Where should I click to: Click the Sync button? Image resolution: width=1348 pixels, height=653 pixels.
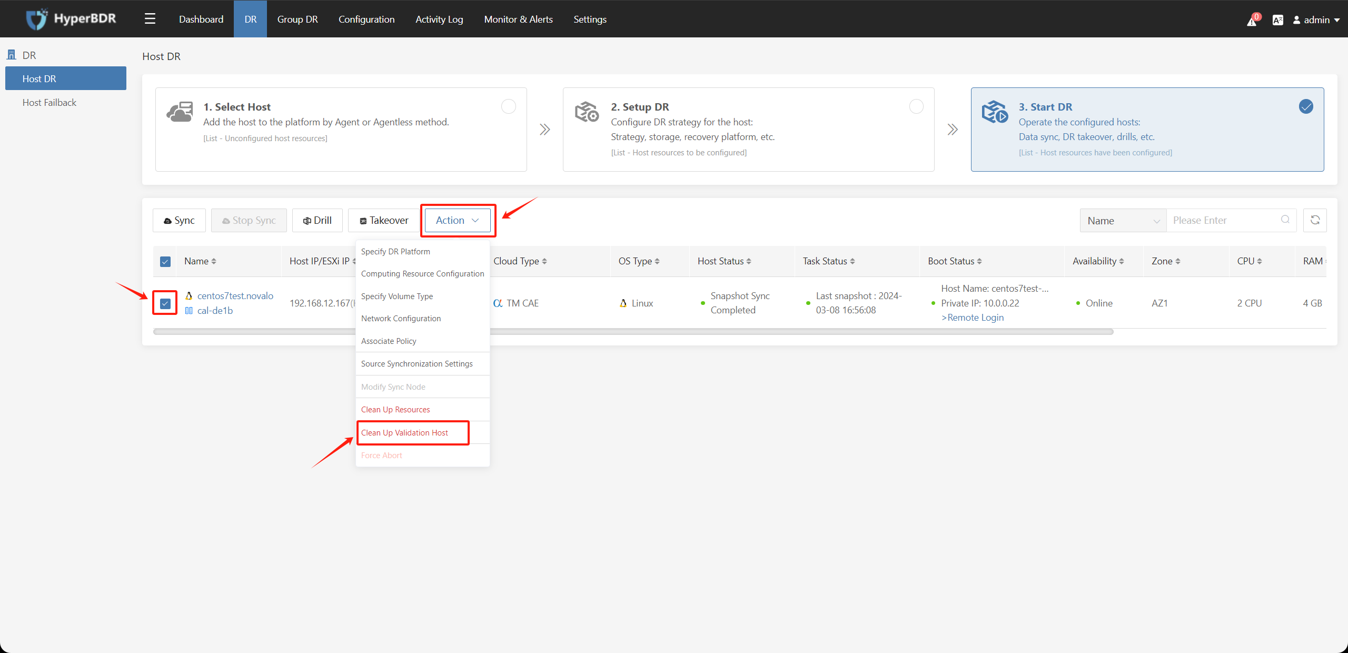tap(179, 220)
